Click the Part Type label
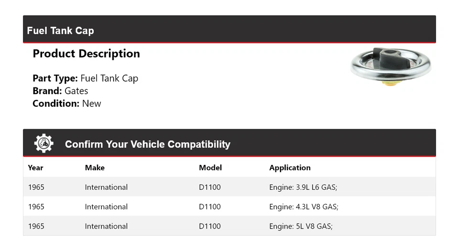459x251 pixels. [x=55, y=78]
